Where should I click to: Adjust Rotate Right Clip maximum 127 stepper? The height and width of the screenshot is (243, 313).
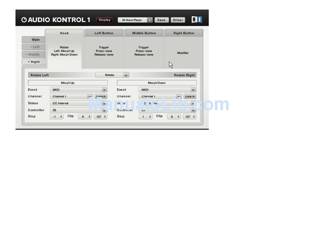tap(190, 116)
